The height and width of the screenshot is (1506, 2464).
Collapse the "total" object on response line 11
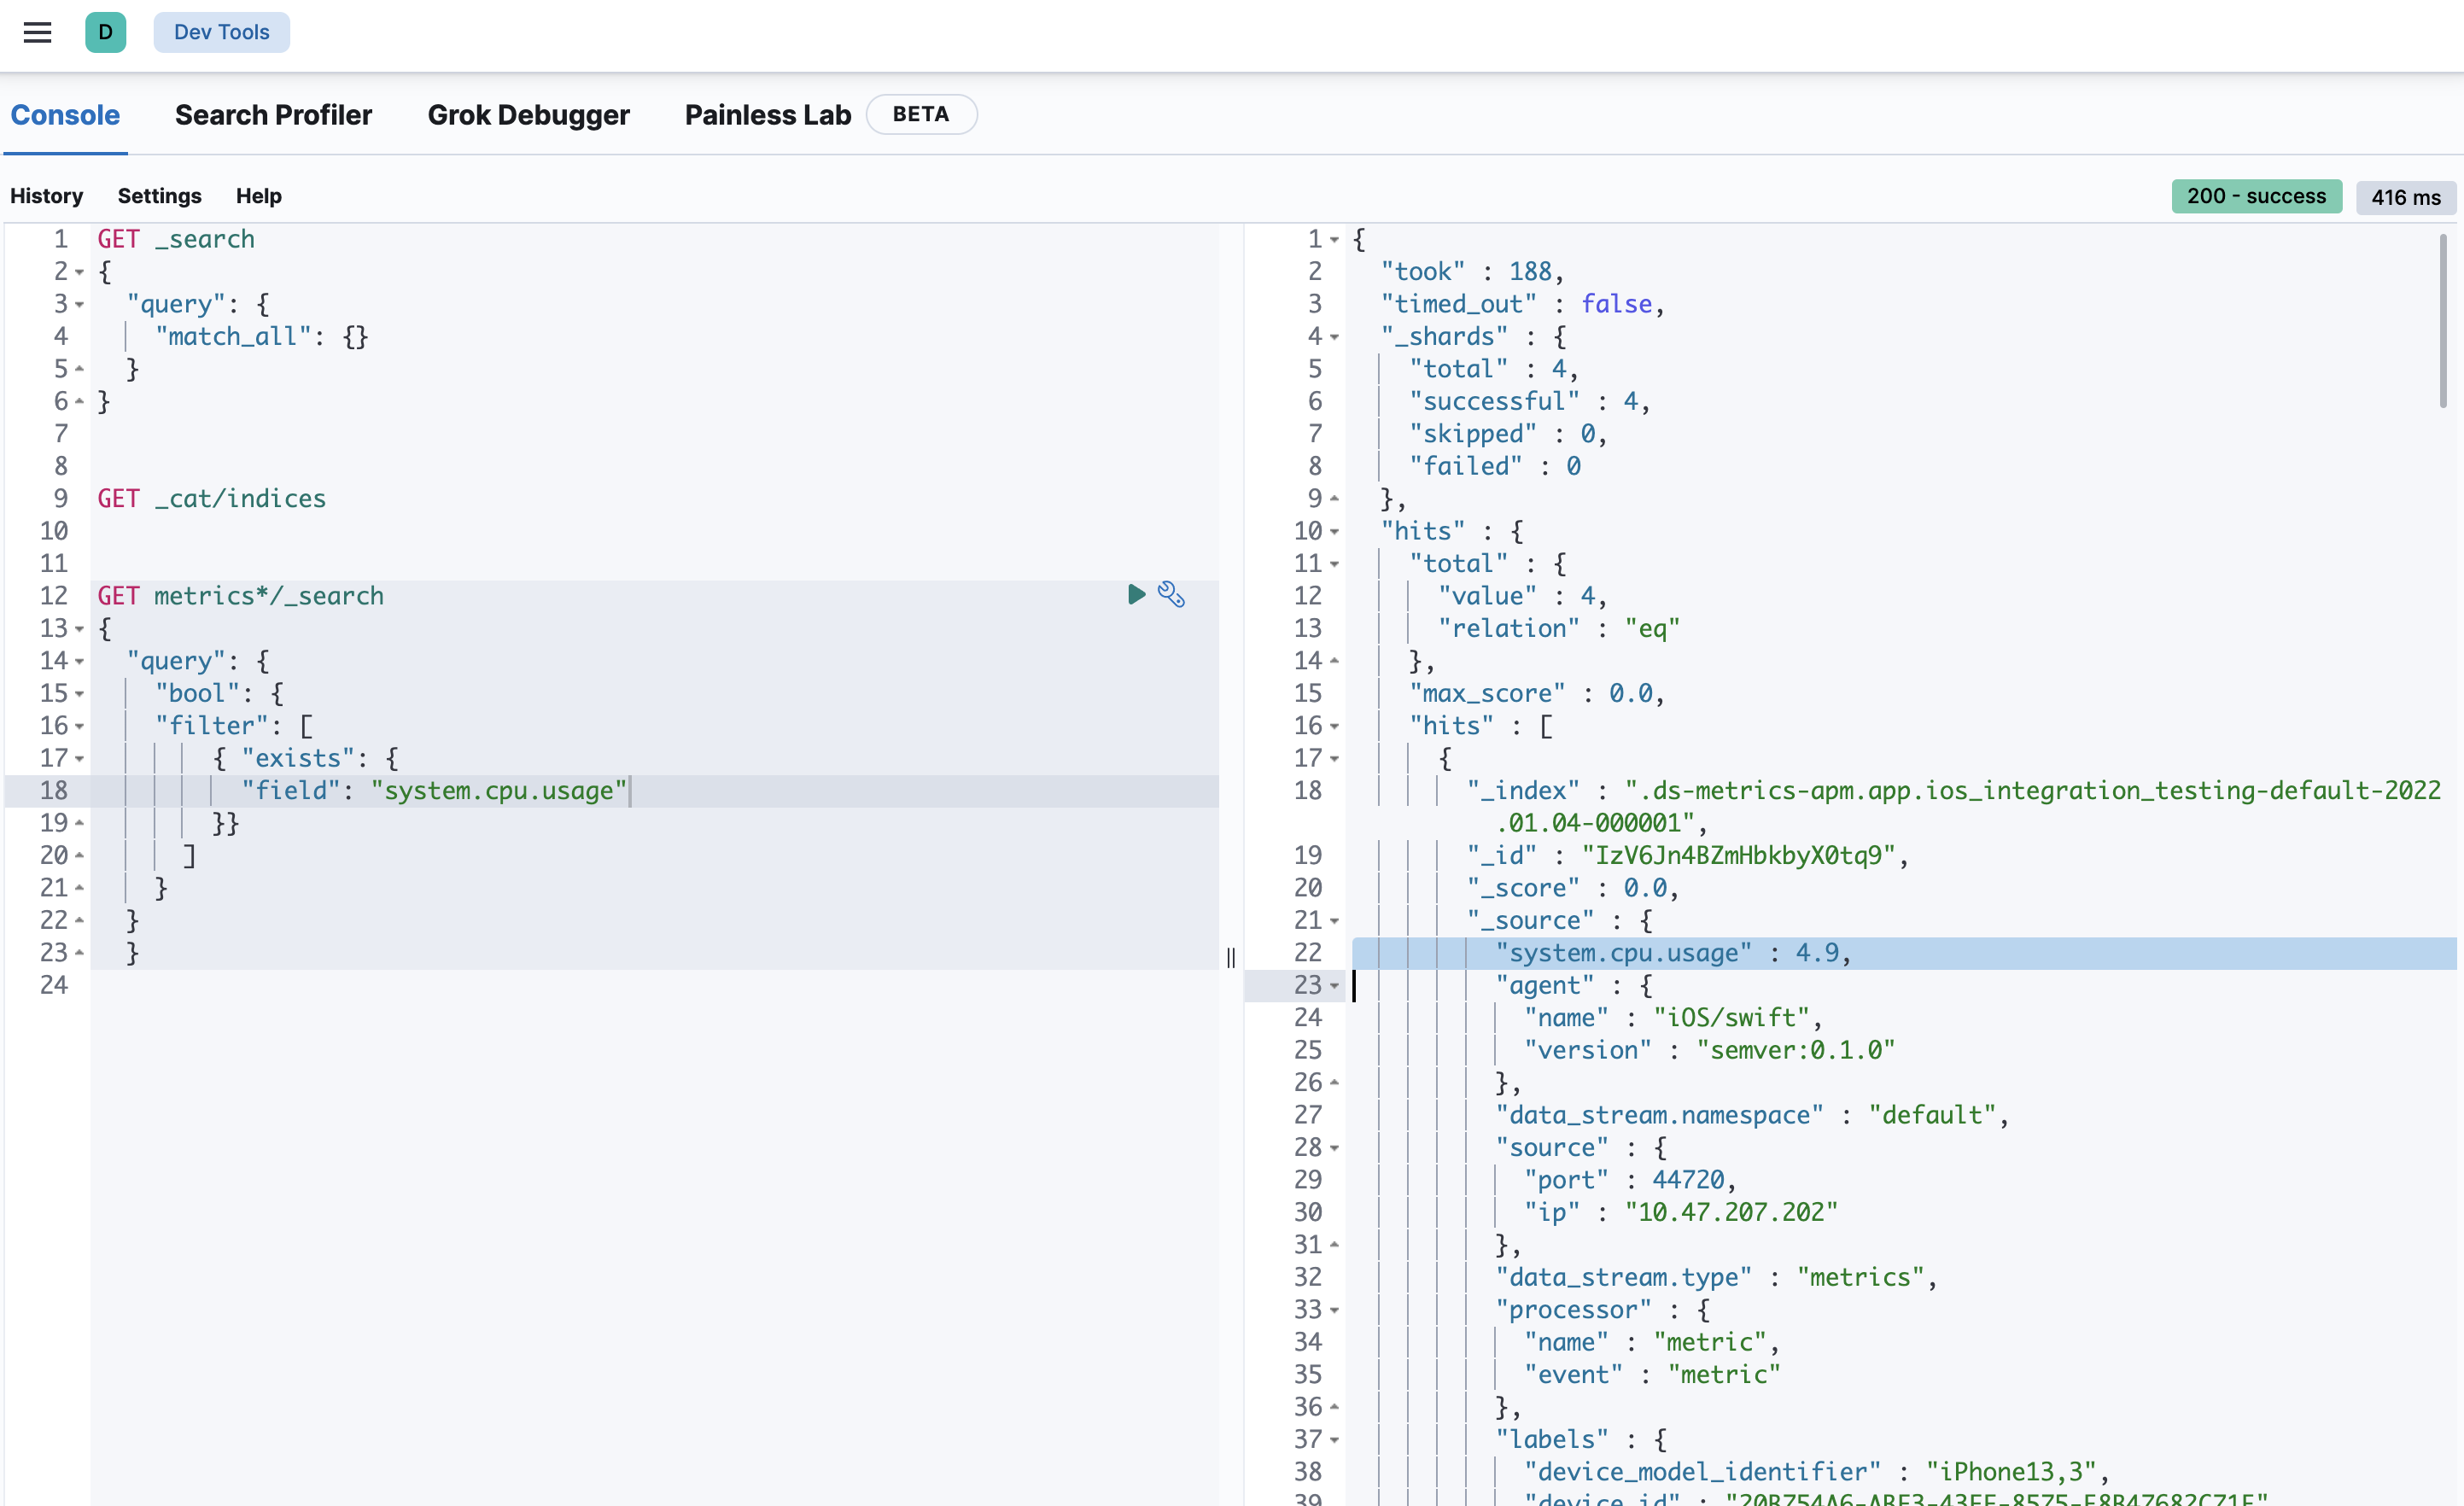pos(1335,563)
